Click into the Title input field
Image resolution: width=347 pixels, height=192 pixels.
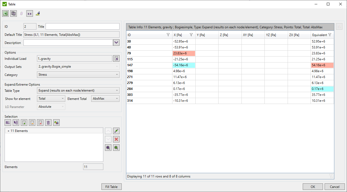pos(82,26)
